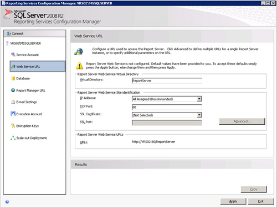Click the VRS02\MSSQLSERVER server node icon

(7, 43)
